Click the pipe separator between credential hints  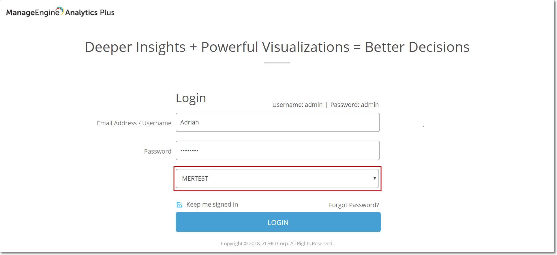click(327, 105)
